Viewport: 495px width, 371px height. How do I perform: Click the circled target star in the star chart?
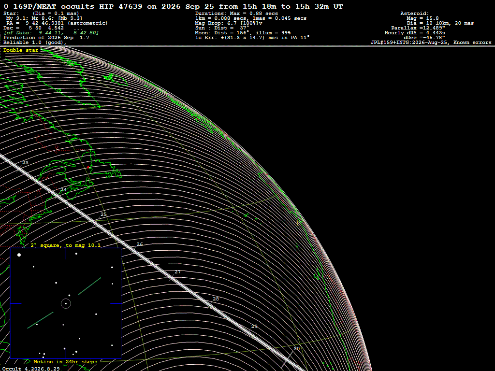click(66, 303)
